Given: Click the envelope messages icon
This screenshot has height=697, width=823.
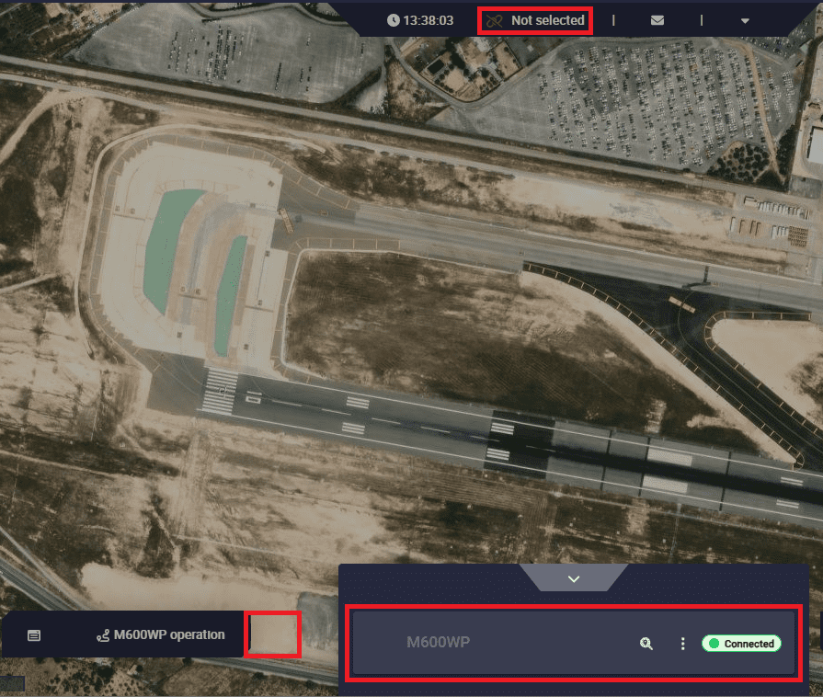Looking at the screenshot, I should [x=657, y=20].
